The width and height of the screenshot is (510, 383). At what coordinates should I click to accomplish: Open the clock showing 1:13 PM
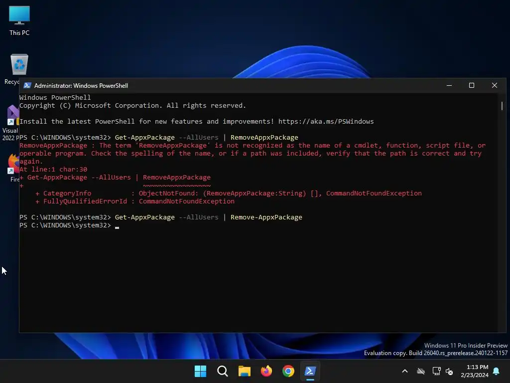click(x=475, y=371)
